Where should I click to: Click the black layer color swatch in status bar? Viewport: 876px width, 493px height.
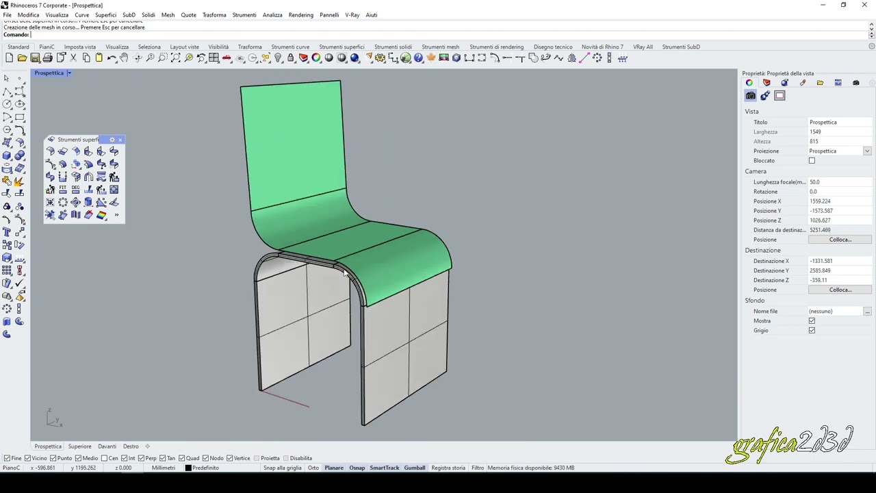click(x=188, y=468)
